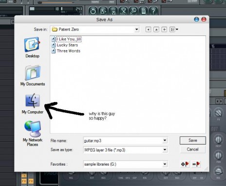Image resolution: width=226 pixels, height=186 pixels.
Task: Click the PAN knob in the OUT section
Action: pos(218,155)
